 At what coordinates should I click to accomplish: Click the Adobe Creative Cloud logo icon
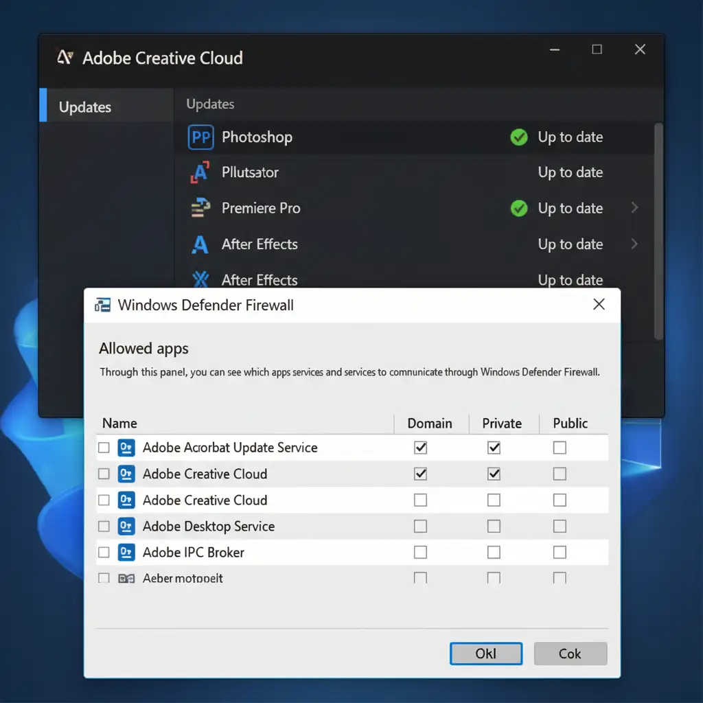(65, 58)
